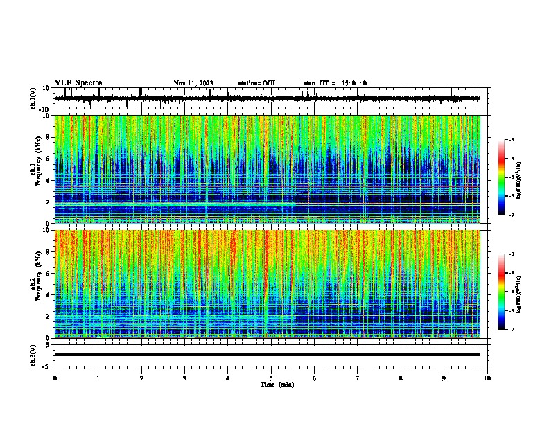Viewport: 549px width, 424px height.
Task: Click the 'start UT = 15:0 :0' text
Action: (x=335, y=83)
